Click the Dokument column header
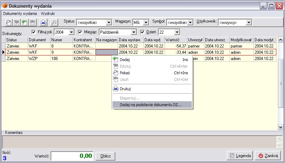Image resolution: width=285 pixels, height=163 pixels. click(x=39, y=40)
